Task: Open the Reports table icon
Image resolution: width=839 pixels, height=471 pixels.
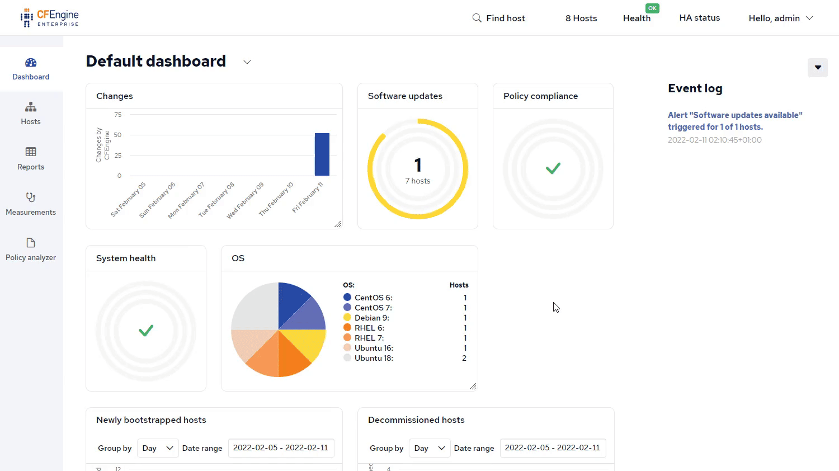Action: [x=31, y=152]
